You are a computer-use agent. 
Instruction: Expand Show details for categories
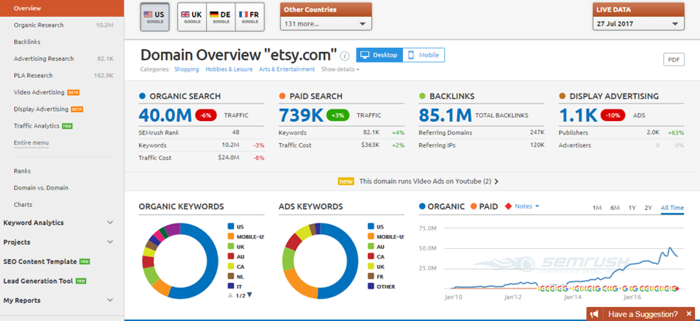[x=340, y=69]
